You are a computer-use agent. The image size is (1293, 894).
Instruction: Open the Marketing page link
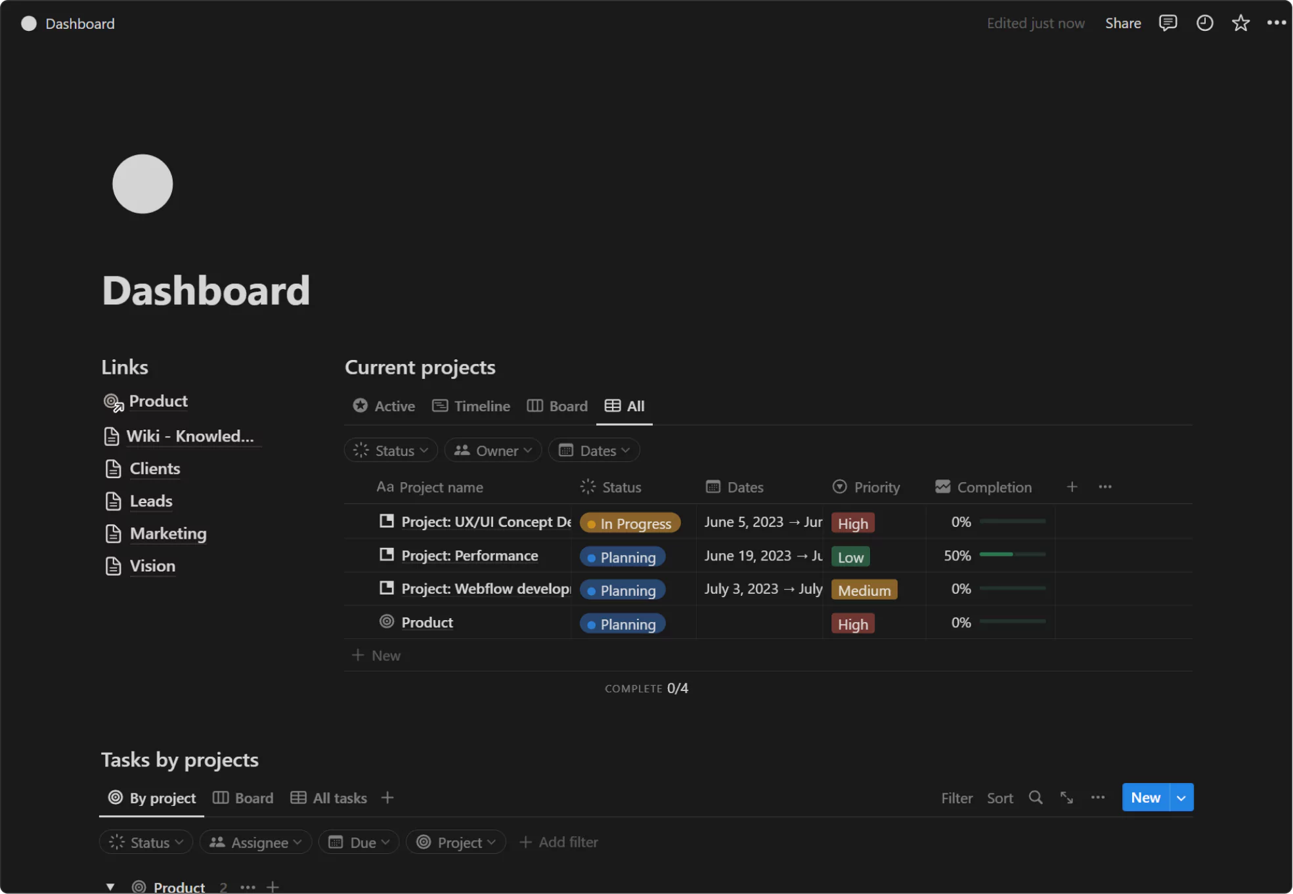(167, 533)
